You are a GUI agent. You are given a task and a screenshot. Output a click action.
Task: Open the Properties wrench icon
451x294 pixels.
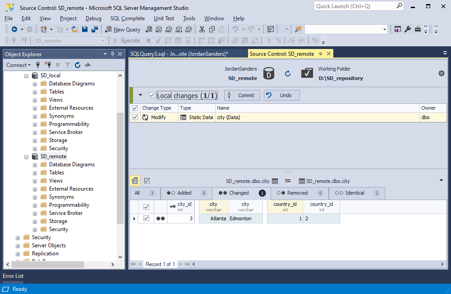(x=408, y=29)
